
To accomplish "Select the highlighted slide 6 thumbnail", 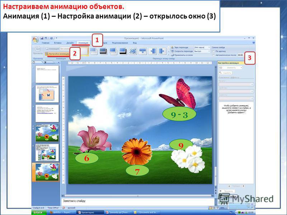I will point(47,172).
